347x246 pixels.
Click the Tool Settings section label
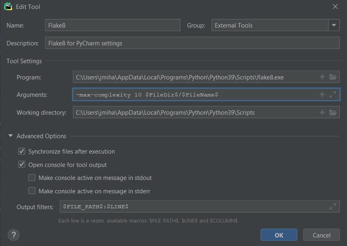click(x=24, y=61)
